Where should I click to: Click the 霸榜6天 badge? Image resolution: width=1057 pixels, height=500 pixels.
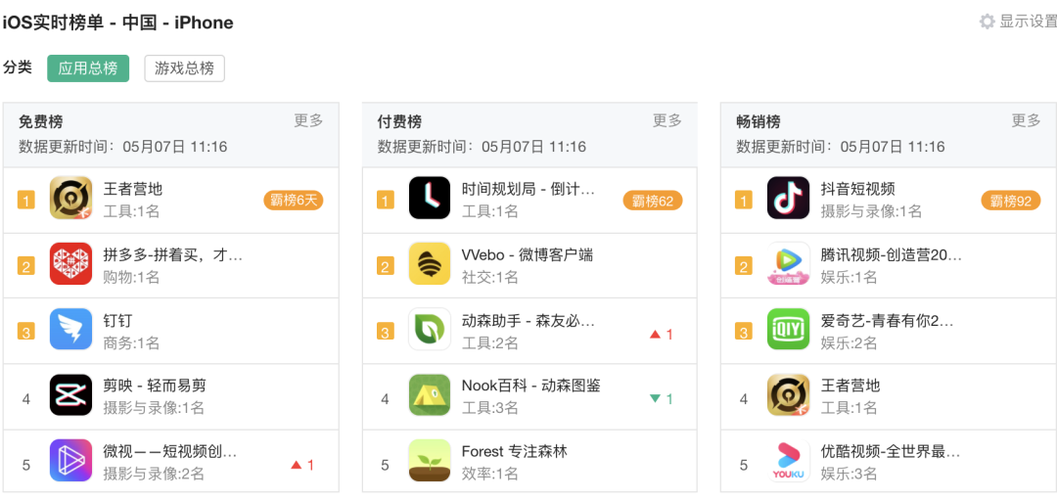pos(294,201)
